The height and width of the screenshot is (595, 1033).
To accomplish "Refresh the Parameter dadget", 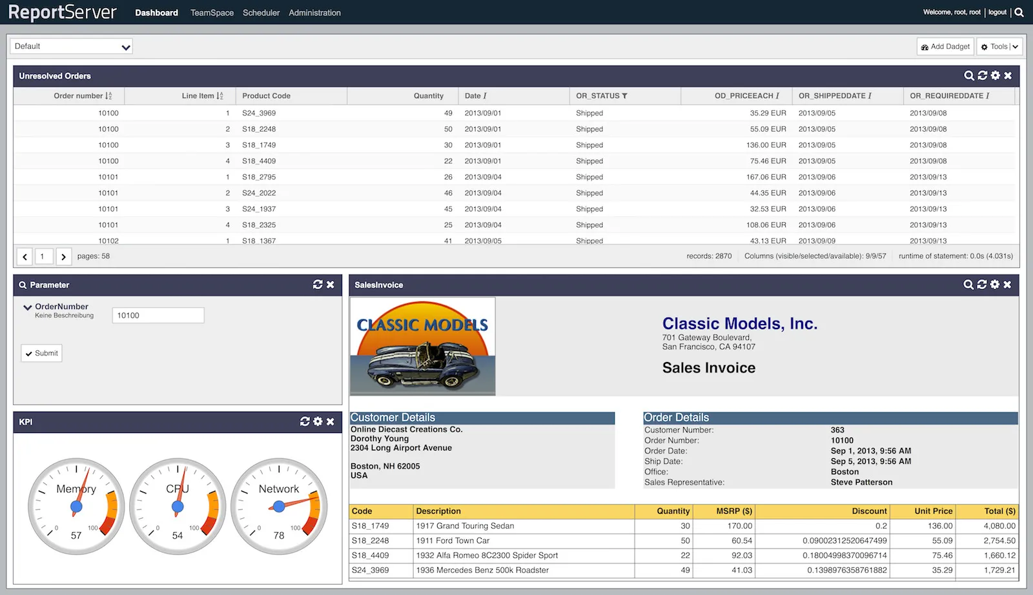I will click(318, 285).
